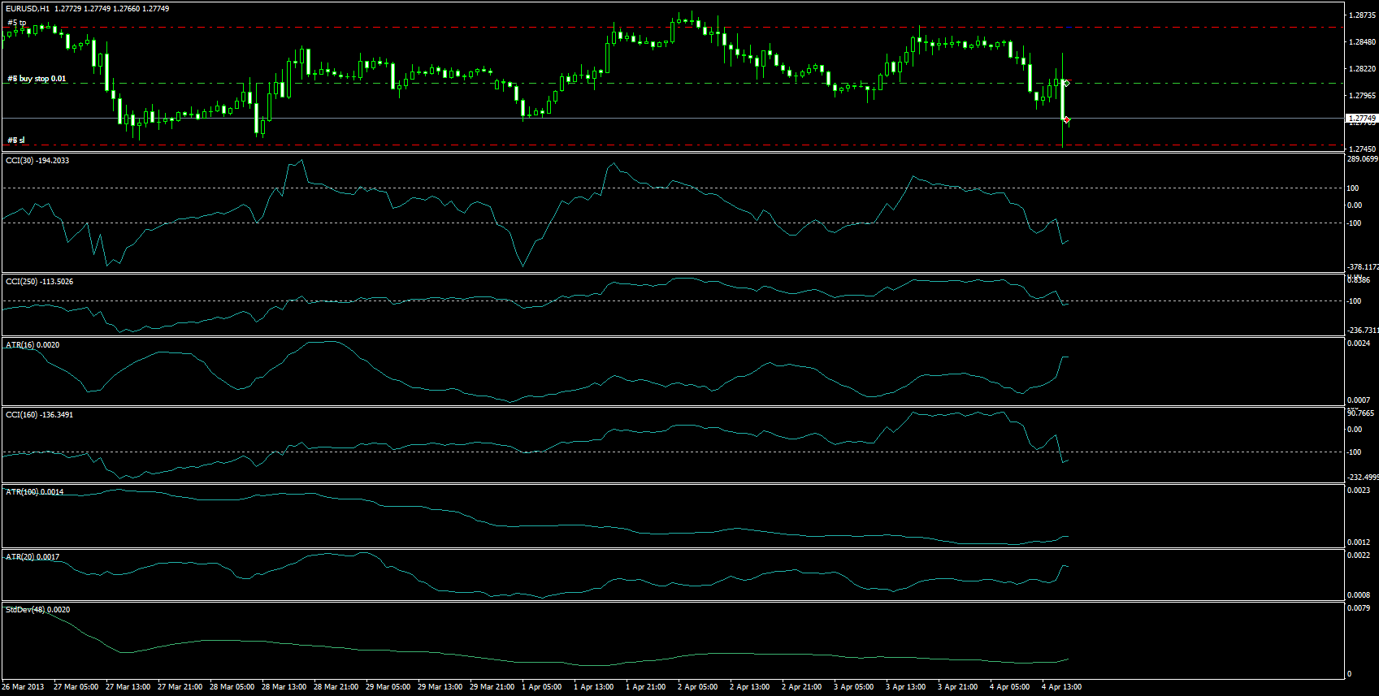Click the ATR(16) 0.0020 indicator label
Image resolution: width=1379 pixels, height=696 pixels.
pos(33,345)
